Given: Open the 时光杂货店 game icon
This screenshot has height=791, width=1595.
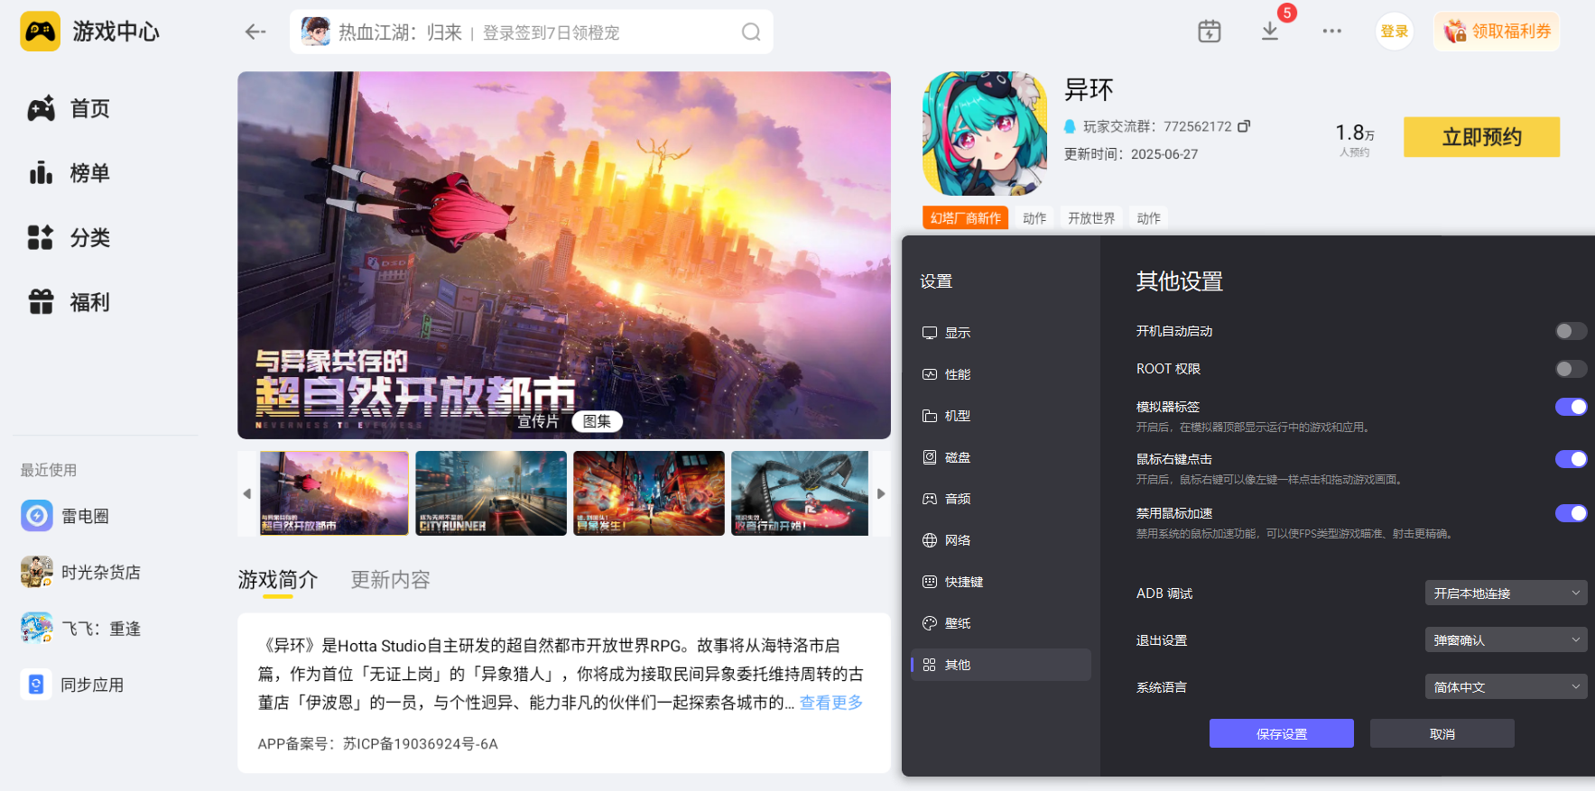Looking at the screenshot, I should [x=37, y=572].
